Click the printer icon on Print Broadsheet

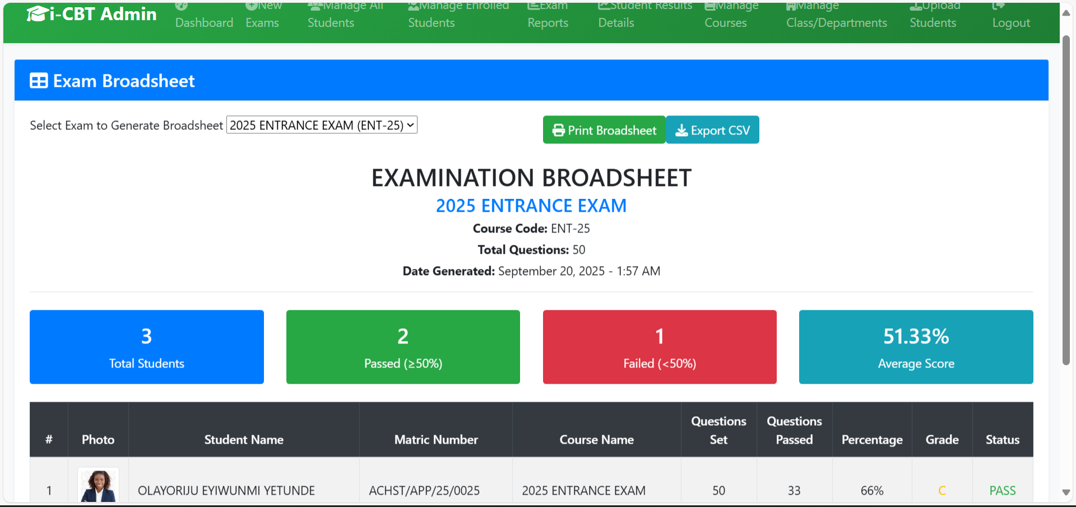click(558, 131)
